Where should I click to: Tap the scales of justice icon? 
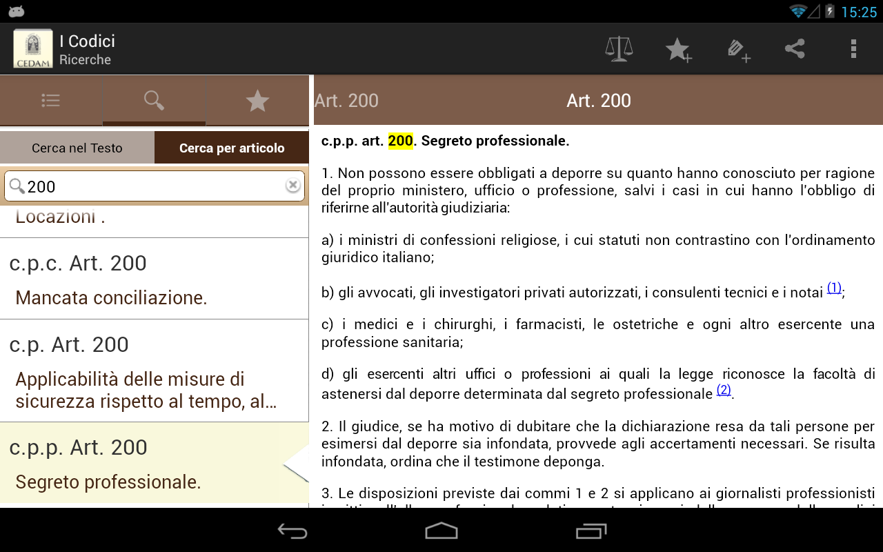619,49
